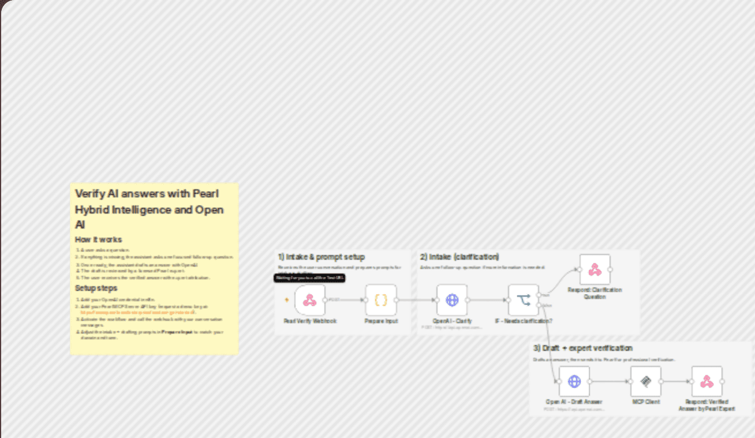Select the yellow sticky note title text
Screen dimensions: 755x438
149,209
